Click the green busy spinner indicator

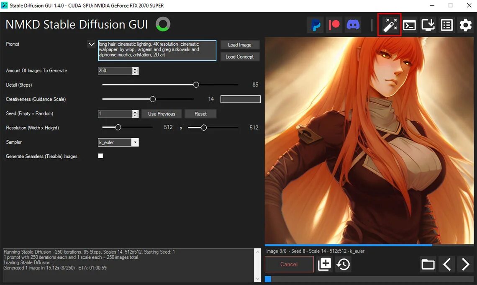click(163, 24)
